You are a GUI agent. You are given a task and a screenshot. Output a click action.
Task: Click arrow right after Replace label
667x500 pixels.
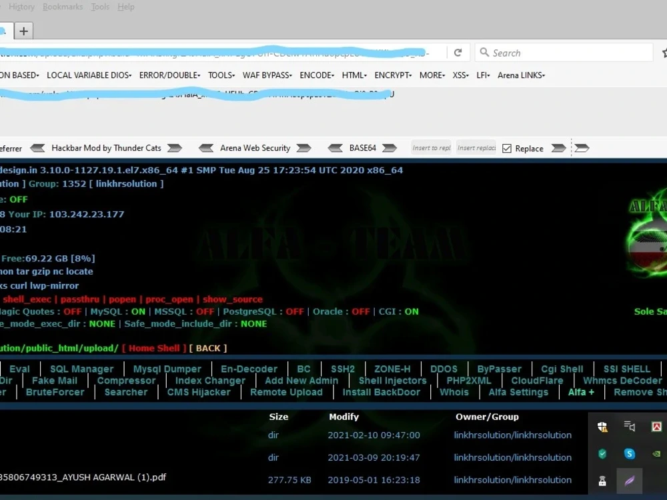click(558, 148)
